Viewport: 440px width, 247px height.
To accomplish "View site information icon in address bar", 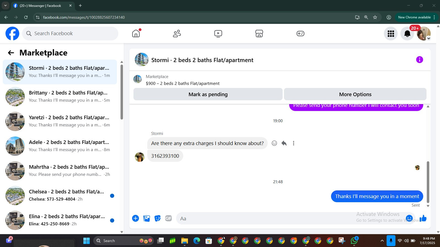I will 38,17.
